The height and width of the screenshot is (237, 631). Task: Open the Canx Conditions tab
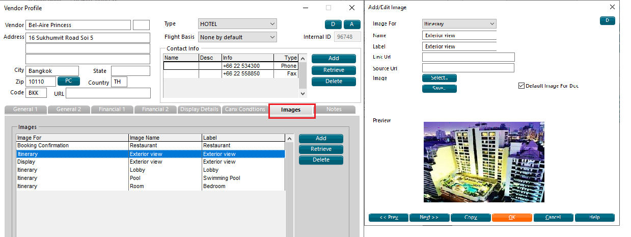coord(245,109)
